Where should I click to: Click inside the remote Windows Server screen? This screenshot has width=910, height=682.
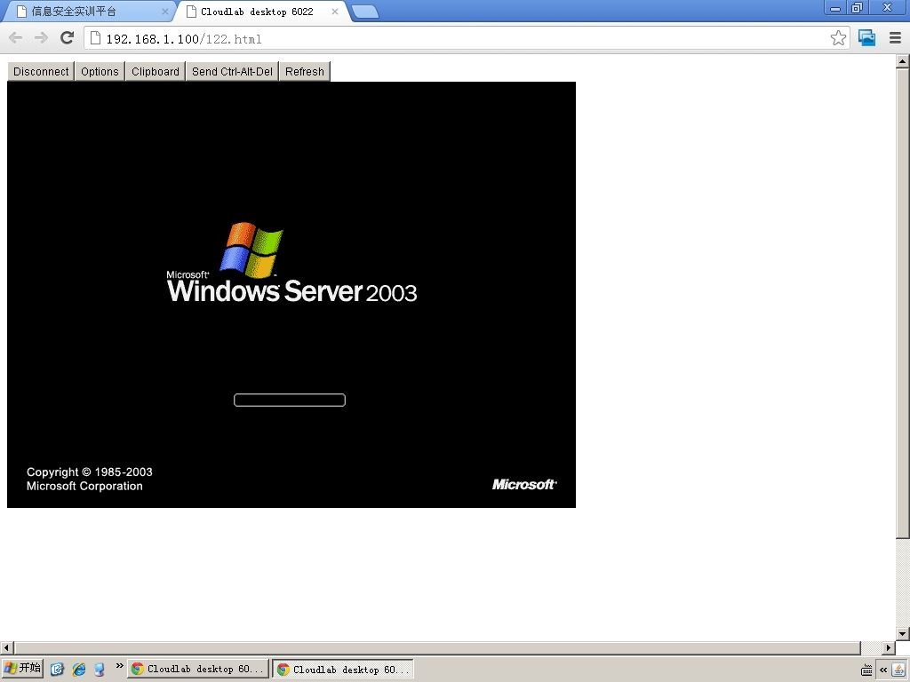(291, 295)
